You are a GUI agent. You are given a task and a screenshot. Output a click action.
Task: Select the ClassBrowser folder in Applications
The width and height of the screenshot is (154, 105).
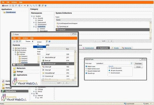pyautogui.click(x=11, y=12)
